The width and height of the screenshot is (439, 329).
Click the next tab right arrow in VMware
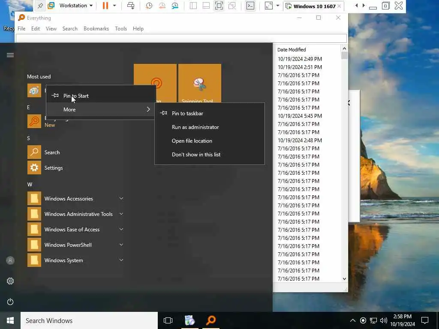[x=364, y=6]
